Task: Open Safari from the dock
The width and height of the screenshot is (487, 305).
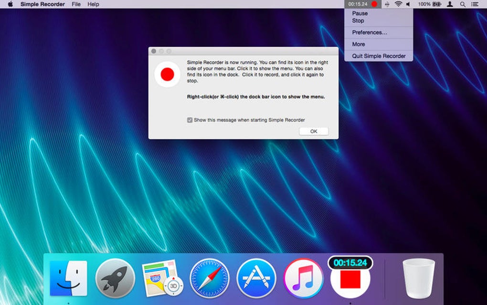Action: pyautogui.click(x=209, y=277)
